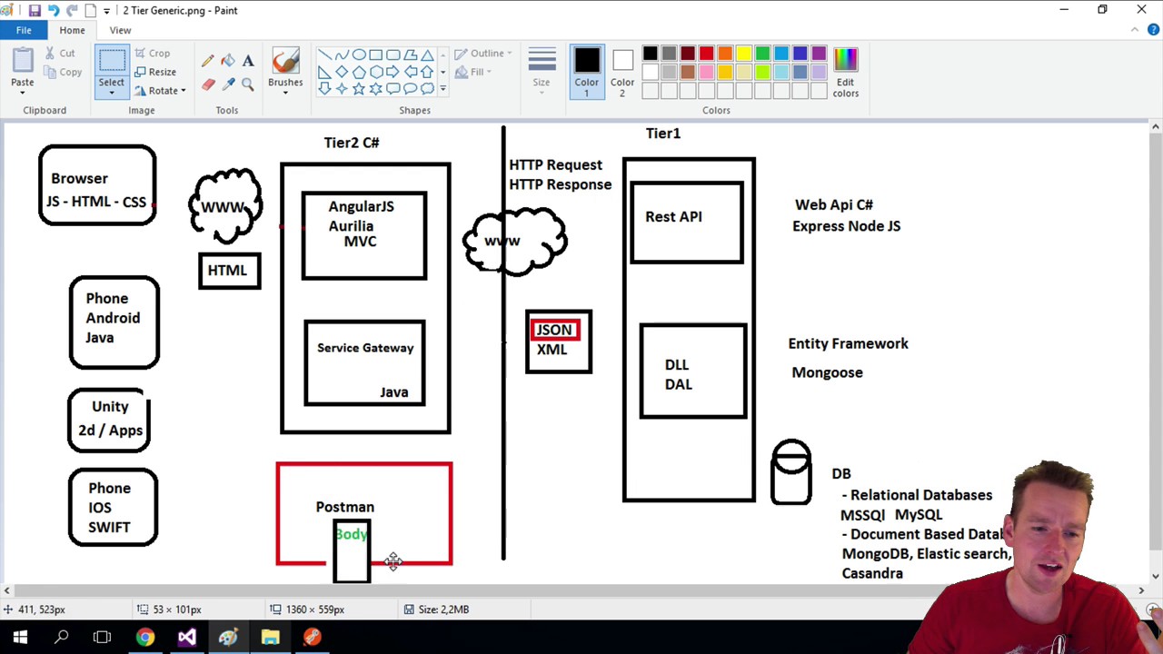Choose the Oval shape
The width and height of the screenshot is (1163, 654).
[x=359, y=54]
